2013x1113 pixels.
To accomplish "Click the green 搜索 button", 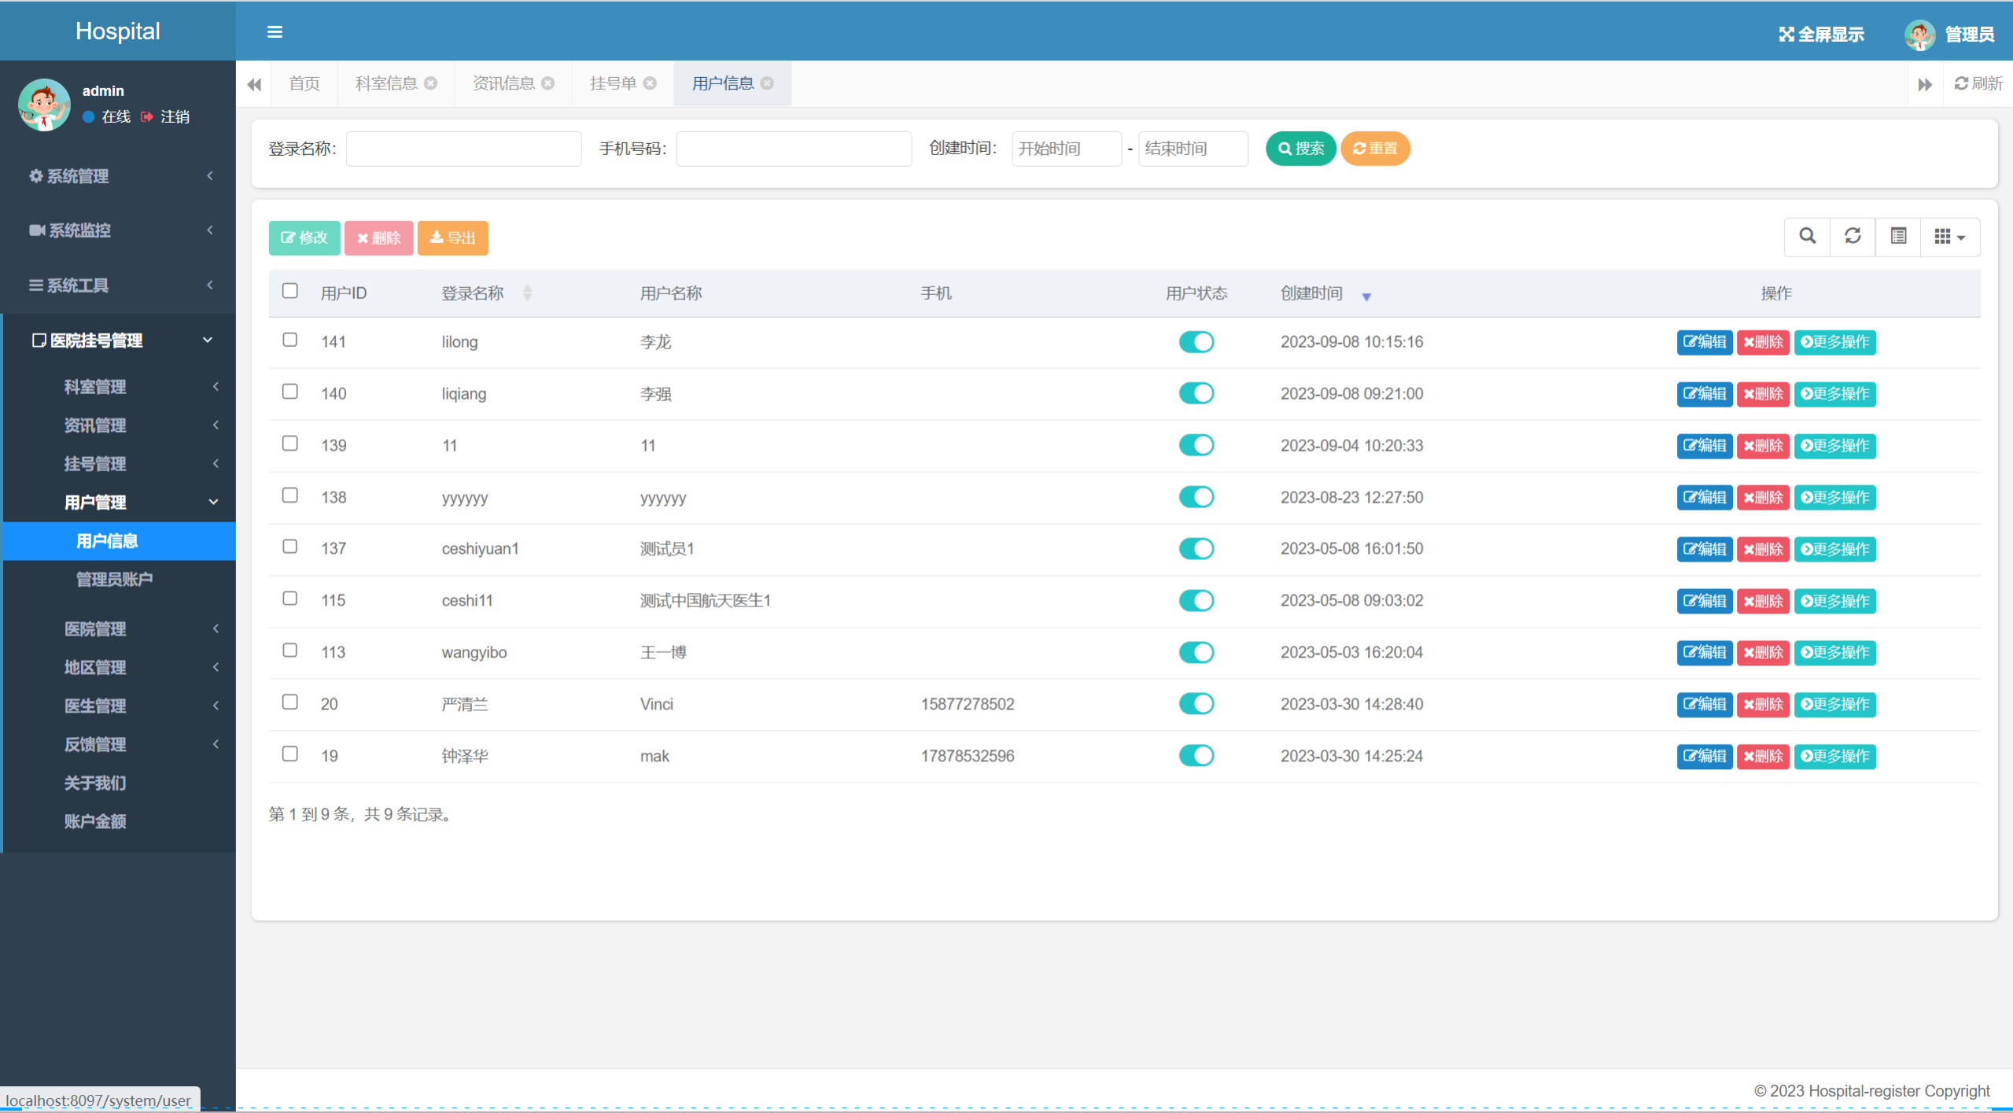I will [x=1300, y=149].
